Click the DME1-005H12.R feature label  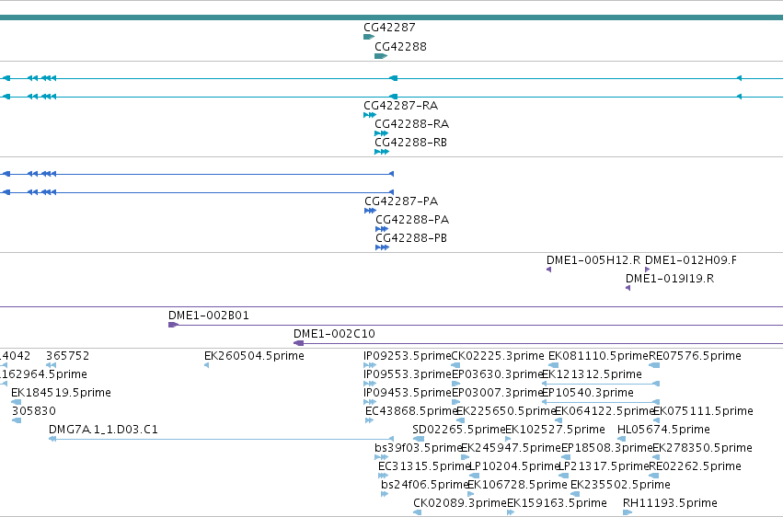[593, 260]
